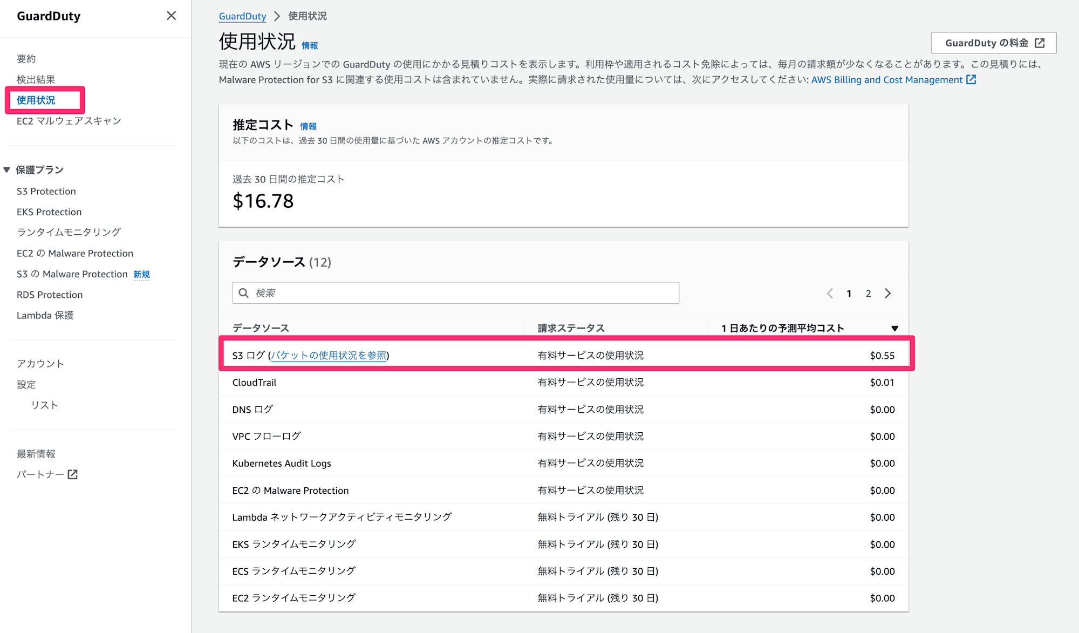Click the $16.78 estimated cost value
The image size is (1079, 633).
point(263,201)
